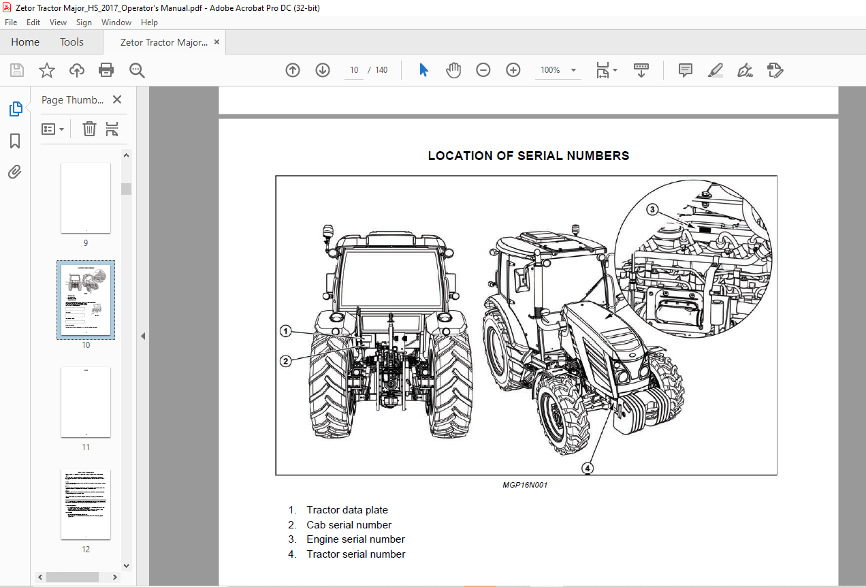Click the 'Tractor serial number' list item

coord(356,554)
